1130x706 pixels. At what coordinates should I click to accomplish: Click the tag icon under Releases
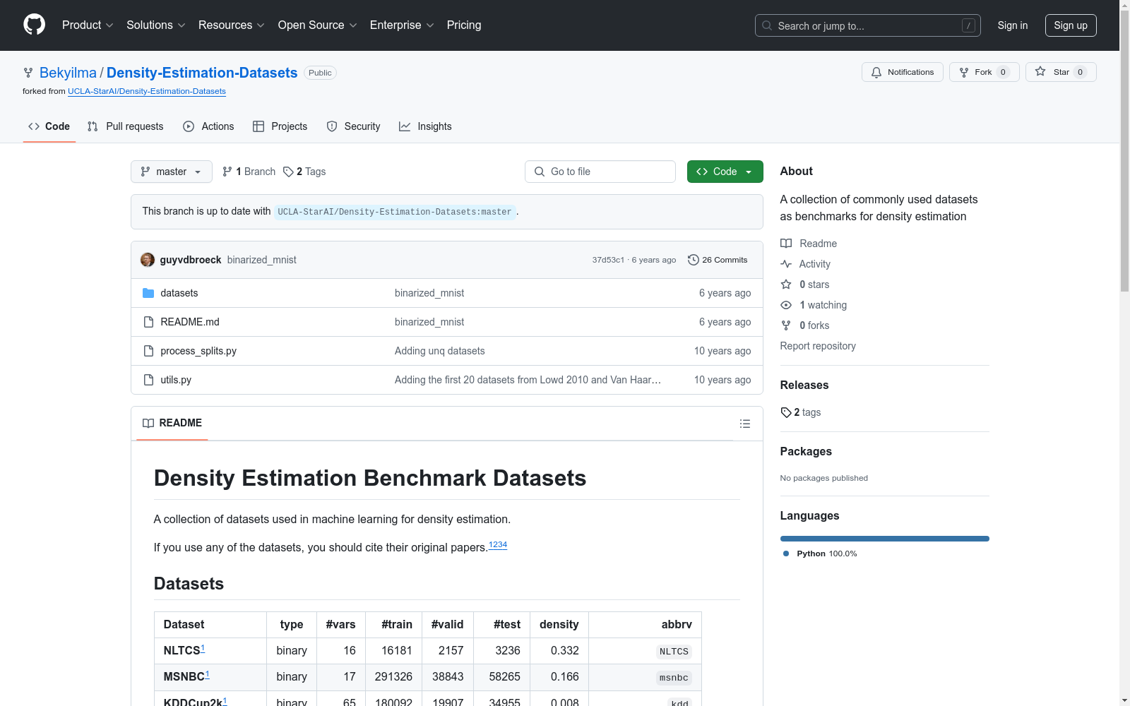786,412
